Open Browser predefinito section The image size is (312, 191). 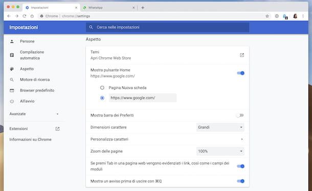[37, 90]
